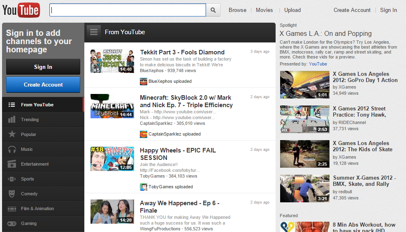Select Trending category
406x232 pixels.
coord(43,120)
